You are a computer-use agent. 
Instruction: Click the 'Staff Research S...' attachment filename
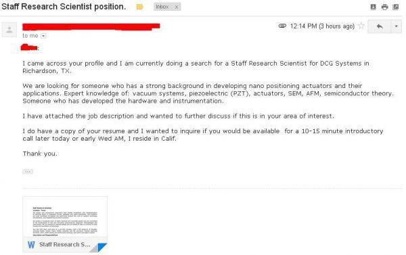coord(65,244)
